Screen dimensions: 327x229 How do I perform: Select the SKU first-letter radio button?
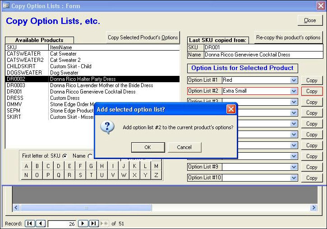pos(65,156)
